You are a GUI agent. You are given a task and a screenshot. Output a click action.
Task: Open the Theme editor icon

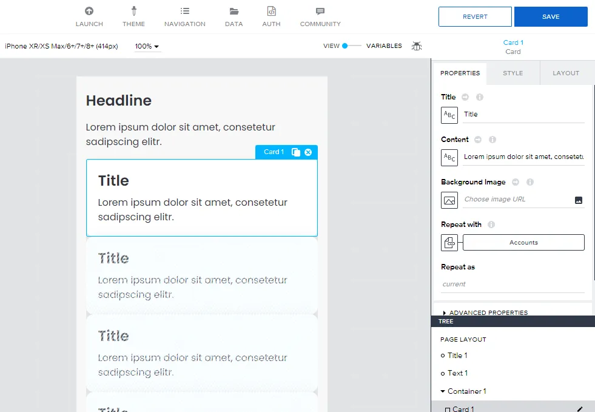[133, 12]
